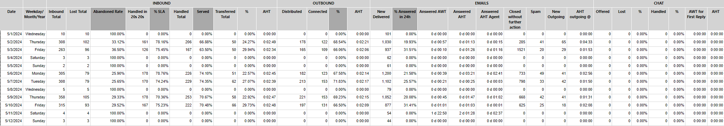Select Answered AHT 2 d 01:28 cell
Image resolution: width=724 pixels, height=126 pixels.
[x=462, y=113]
